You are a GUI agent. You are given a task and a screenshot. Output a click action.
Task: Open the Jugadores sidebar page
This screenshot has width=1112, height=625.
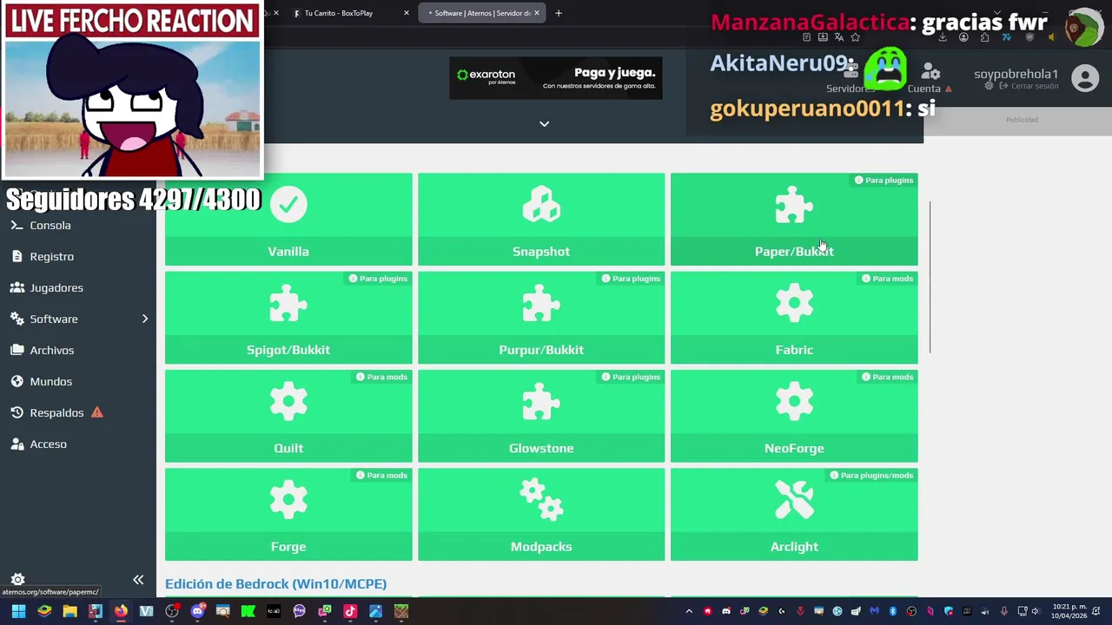[78, 287]
